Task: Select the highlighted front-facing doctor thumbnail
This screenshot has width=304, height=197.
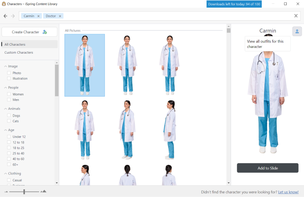Action: pyautogui.click(x=85, y=65)
